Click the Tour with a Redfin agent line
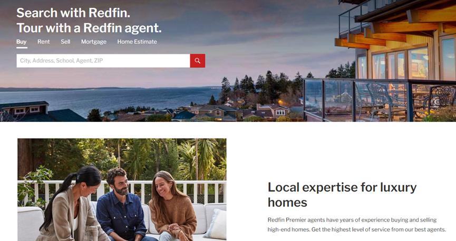This screenshot has width=456, height=241. click(89, 28)
